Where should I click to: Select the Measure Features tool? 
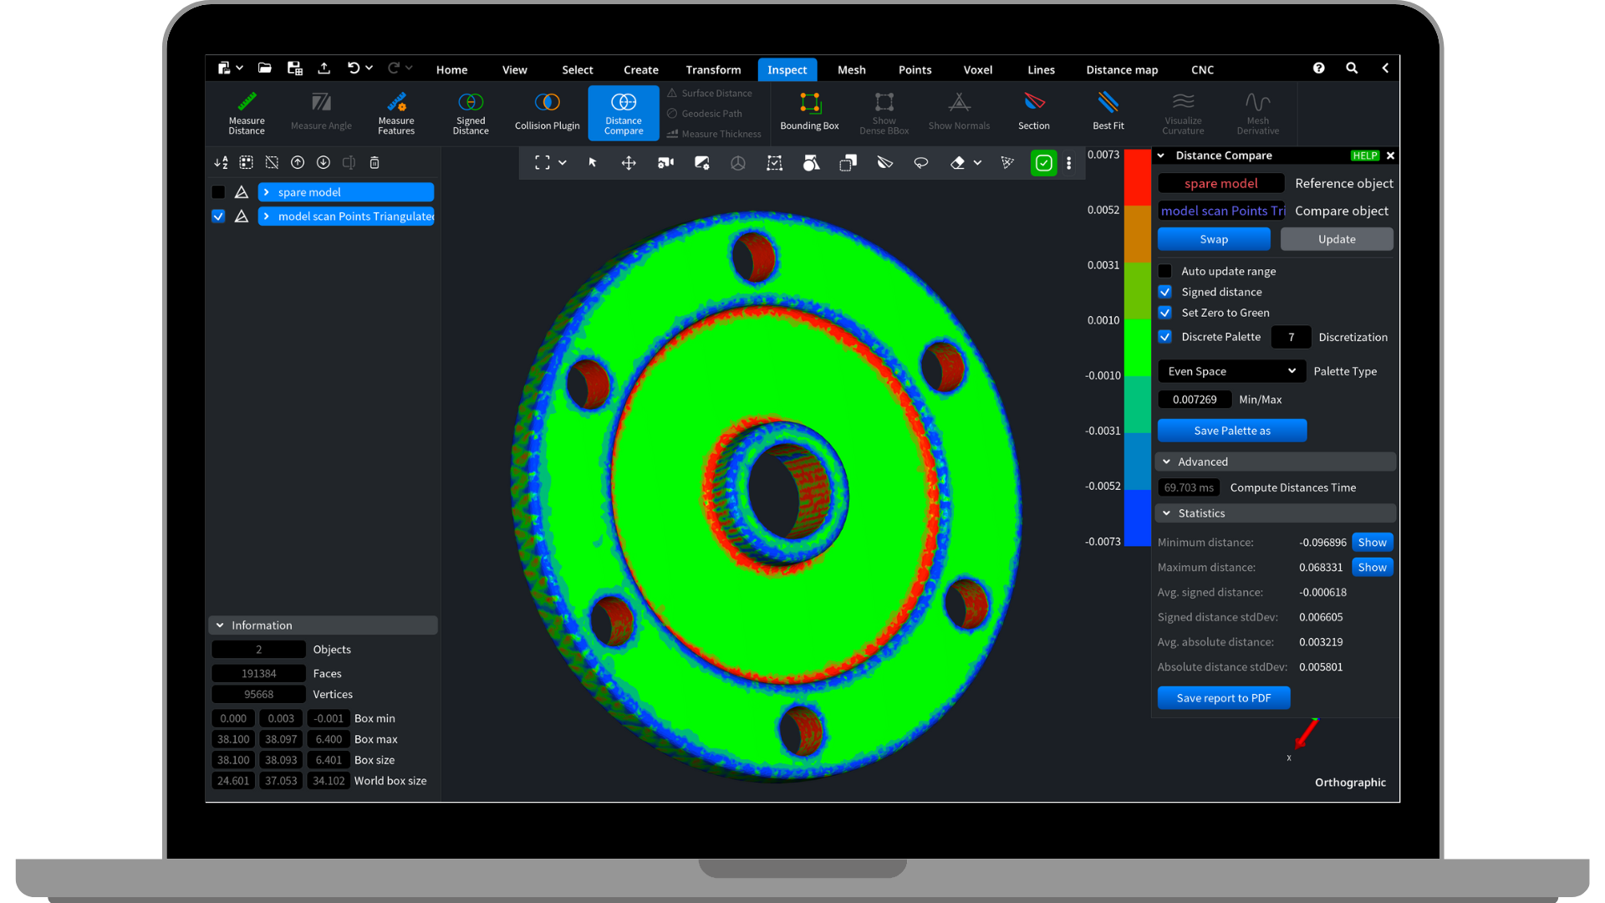396,112
